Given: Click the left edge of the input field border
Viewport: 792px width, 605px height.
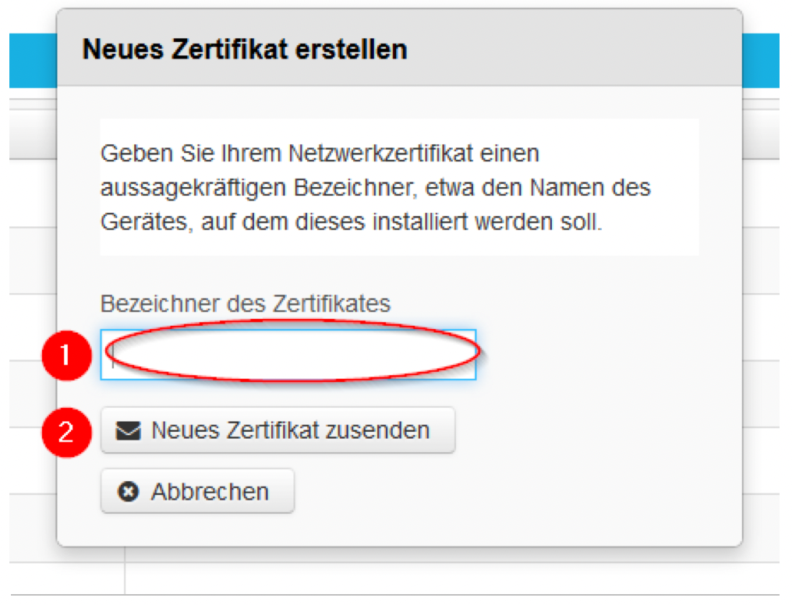Looking at the screenshot, I should (x=101, y=355).
